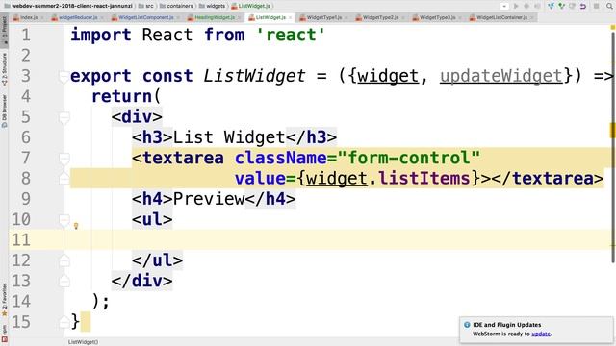616x346 pixels.
Task: Click the yellow warning stripe marker
Action: [x=613, y=131]
